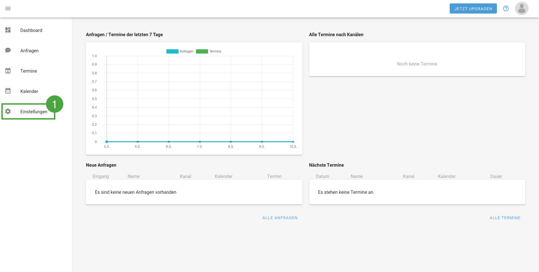Select Termine in the sidebar
Screen dimensions: 539x272
29,71
